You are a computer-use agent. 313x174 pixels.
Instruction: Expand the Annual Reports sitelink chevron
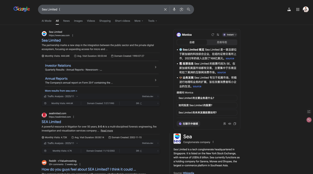[x=156, y=80]
